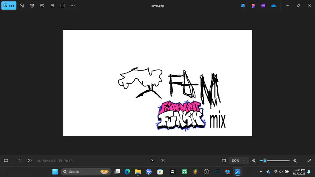Show hidden icons tray chevron
Image resolution: width=315 pixels, height=177 pixels.
pos(261,172)
